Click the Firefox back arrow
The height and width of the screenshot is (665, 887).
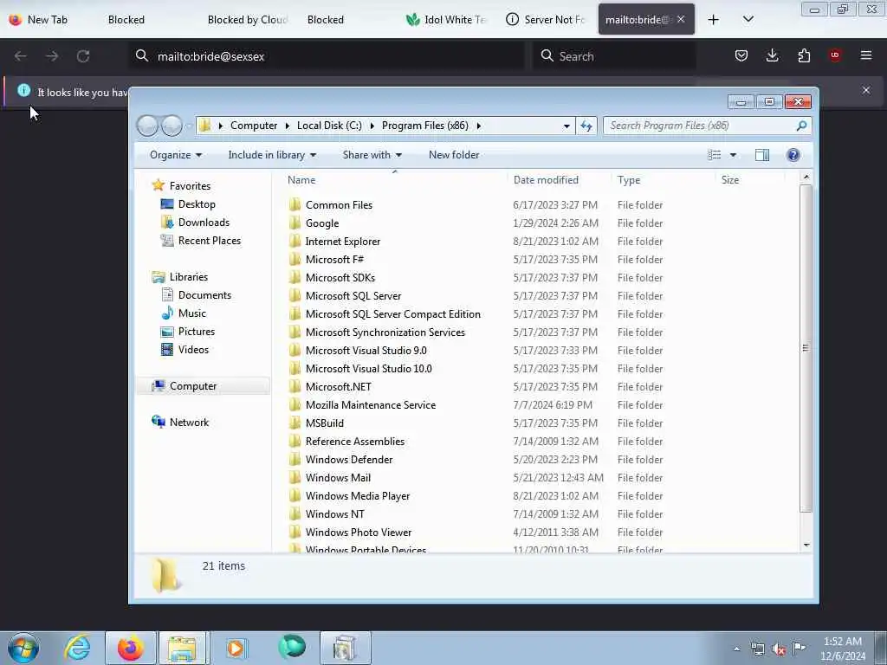[x=21, y=56]
